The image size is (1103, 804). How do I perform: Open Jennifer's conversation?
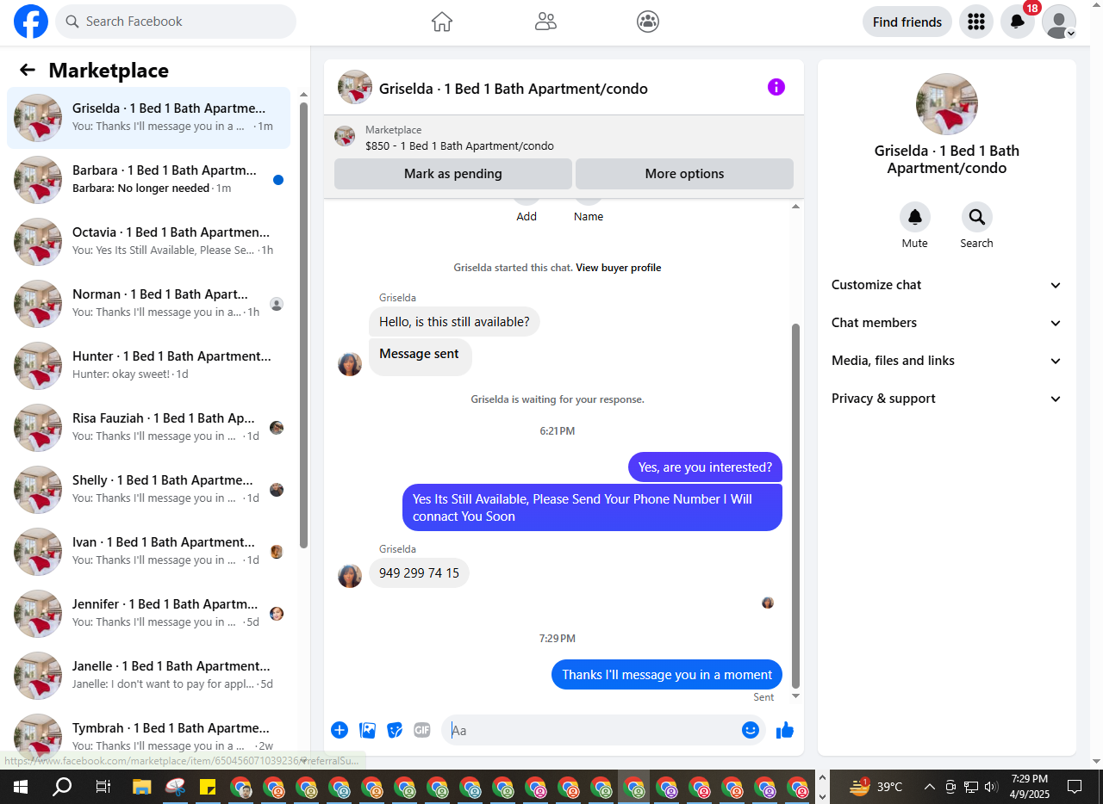[148, 614]
